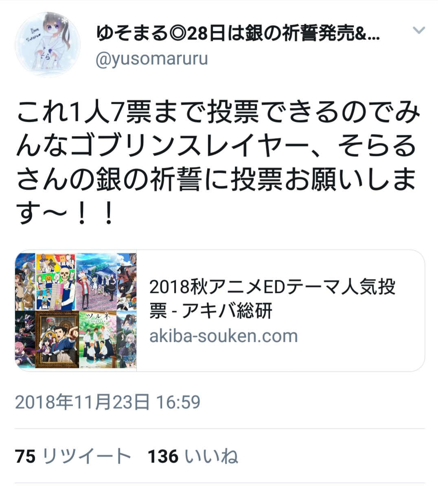The width and height of the screenshot is (438, 495).
Task: Select the number 136 likes count
Action: point(163,456)
